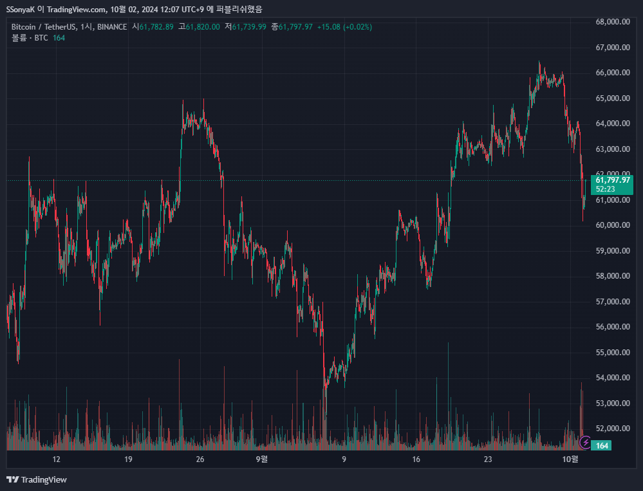Click the 52:23 countdown timer
This screenshot has width=643, height=491.
(605, 189)
